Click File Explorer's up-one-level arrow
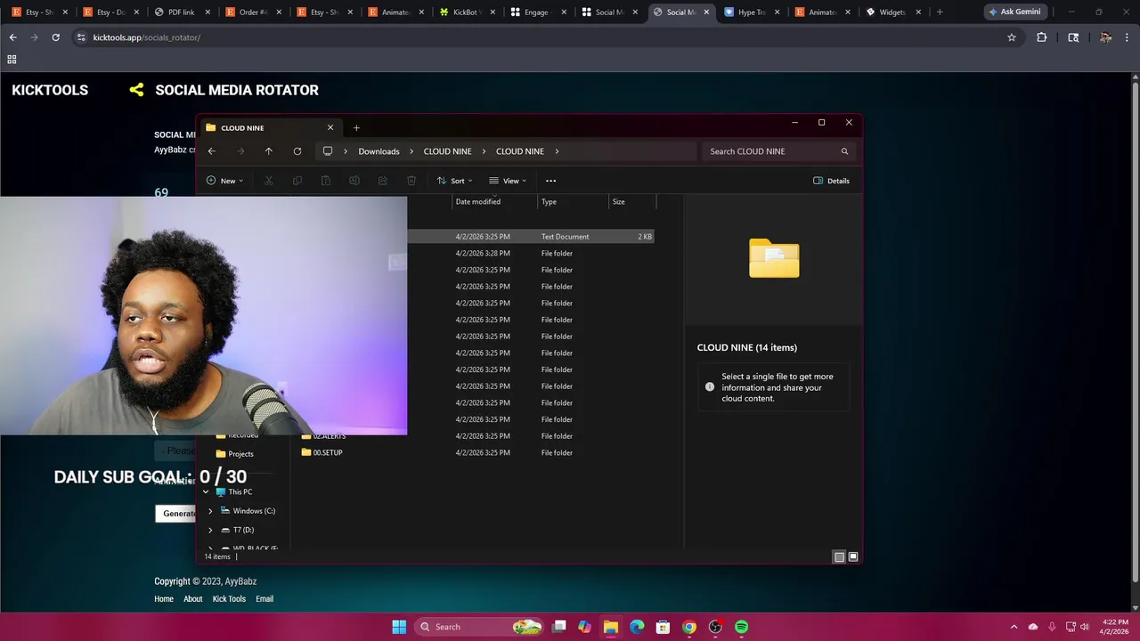The height and width of the screenshot is (641, 1140). coord(268,151)
